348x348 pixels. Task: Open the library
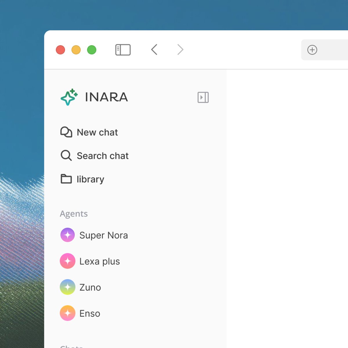[82, 179]
